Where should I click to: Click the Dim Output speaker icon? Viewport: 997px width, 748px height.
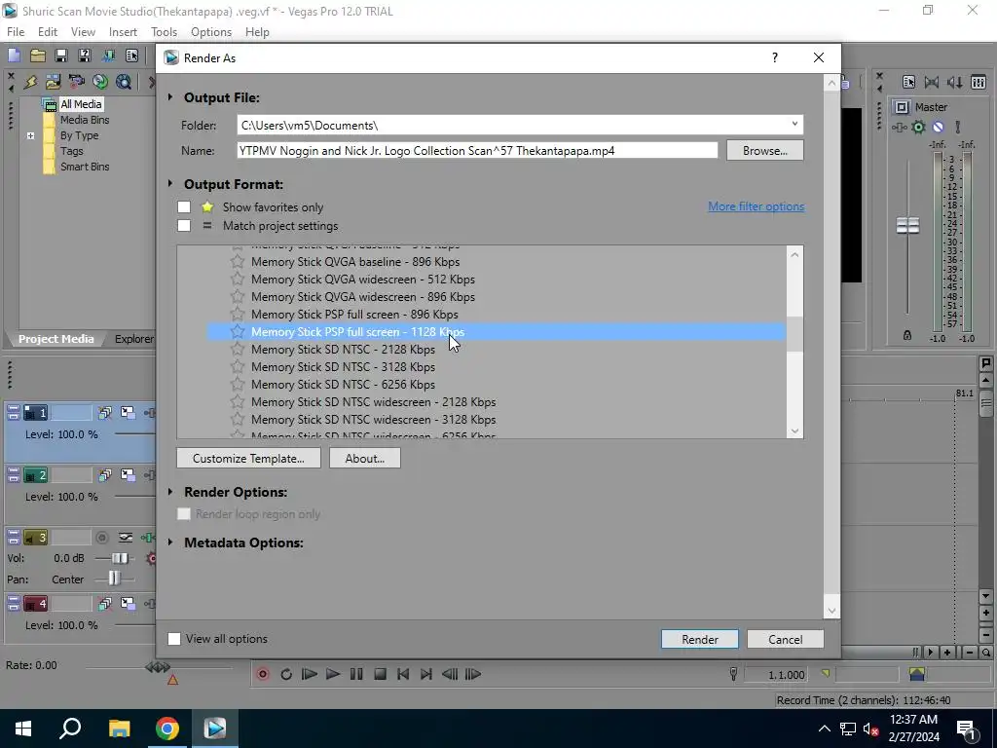tap(954, 82)
